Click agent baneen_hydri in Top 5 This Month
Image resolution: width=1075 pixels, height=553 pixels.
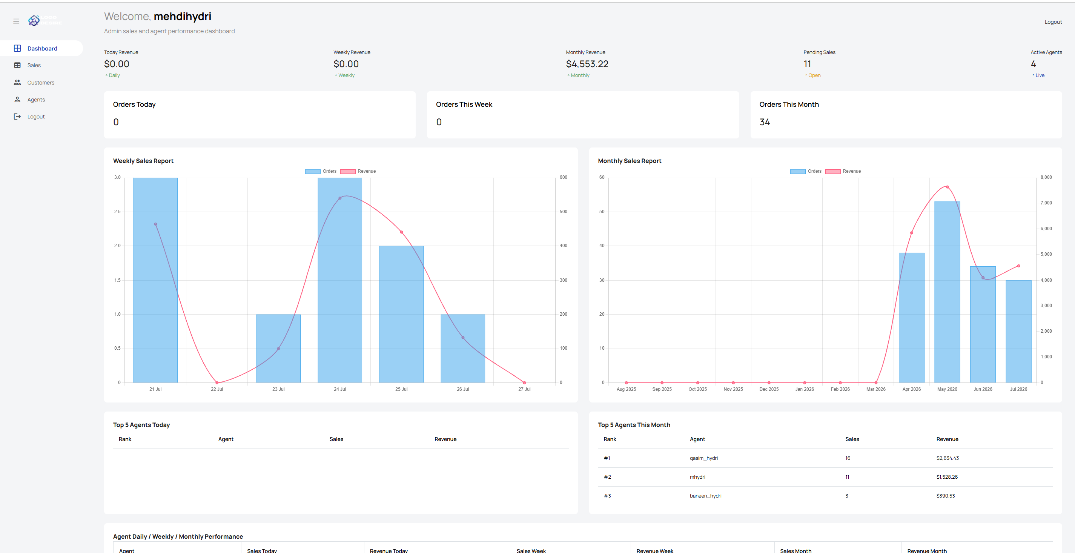tap(705, 496)
